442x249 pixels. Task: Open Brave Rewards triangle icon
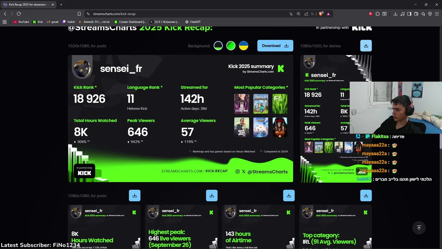[328, 14]
